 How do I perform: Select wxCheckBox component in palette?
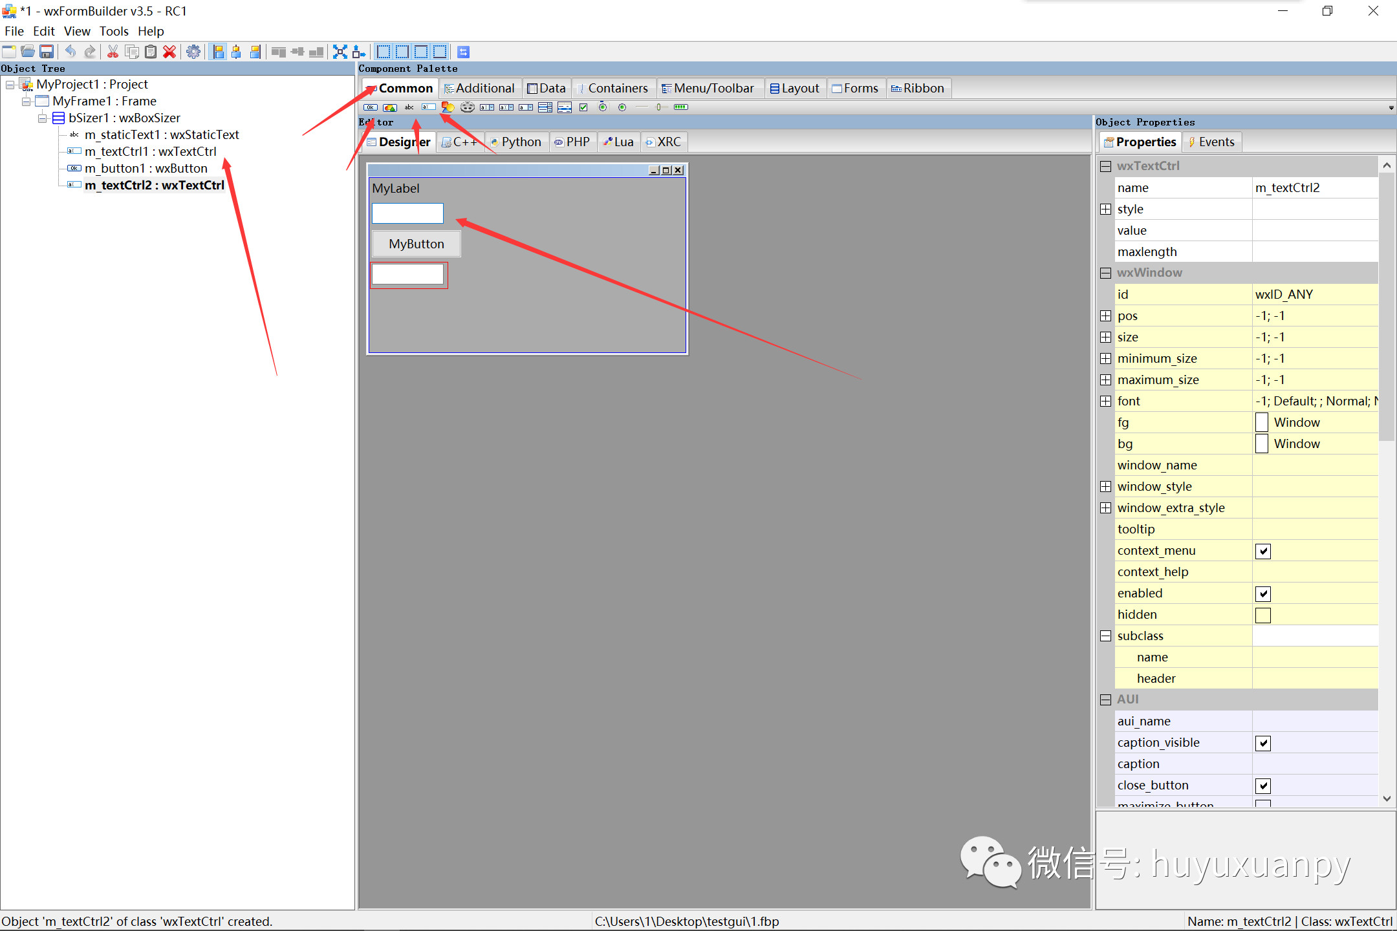coord(583,107)
